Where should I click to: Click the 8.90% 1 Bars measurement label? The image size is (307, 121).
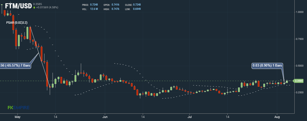coord(267,66)
